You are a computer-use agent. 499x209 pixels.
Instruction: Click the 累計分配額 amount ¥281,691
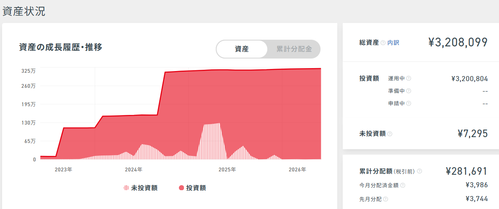(x=467, y=171)
